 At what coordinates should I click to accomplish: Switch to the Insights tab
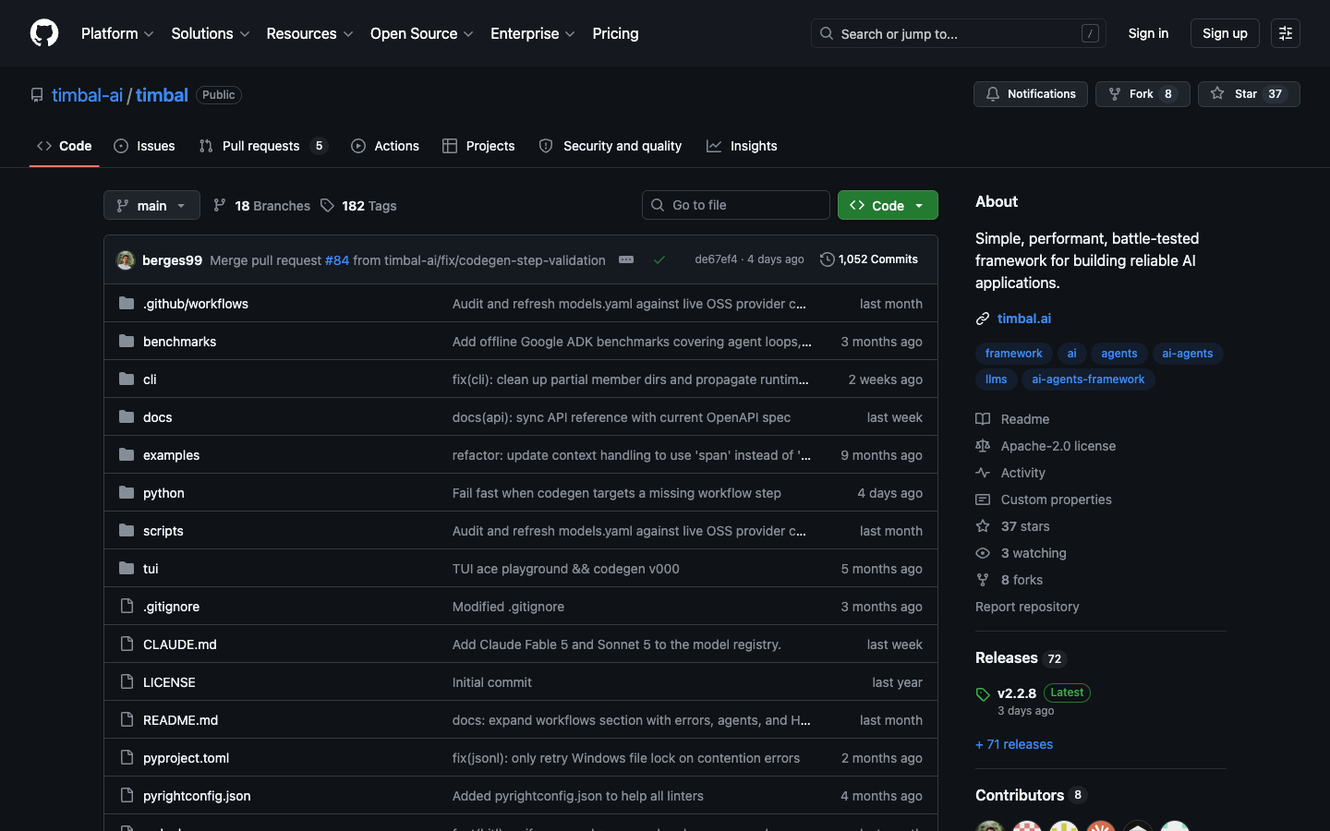point(742,146)
